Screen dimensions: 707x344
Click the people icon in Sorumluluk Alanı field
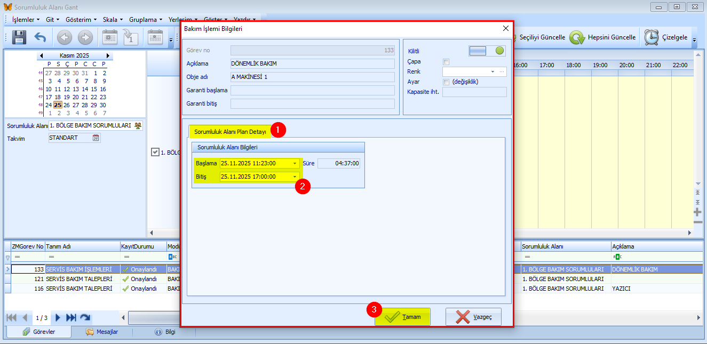click(x=138, y=125)
